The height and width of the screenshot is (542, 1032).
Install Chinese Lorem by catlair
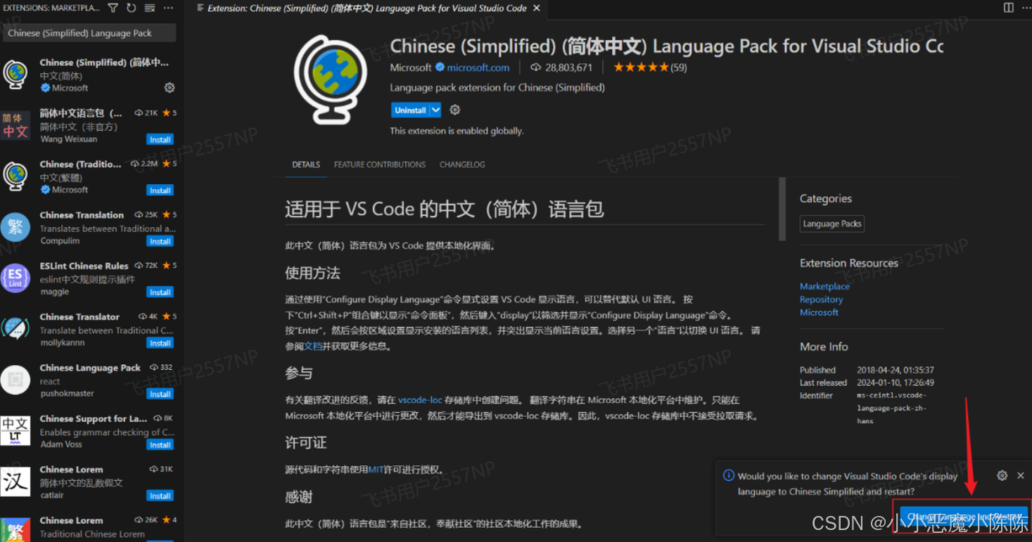[160, 496]
